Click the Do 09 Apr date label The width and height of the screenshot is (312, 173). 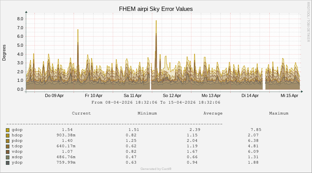(x=54, y=95)
